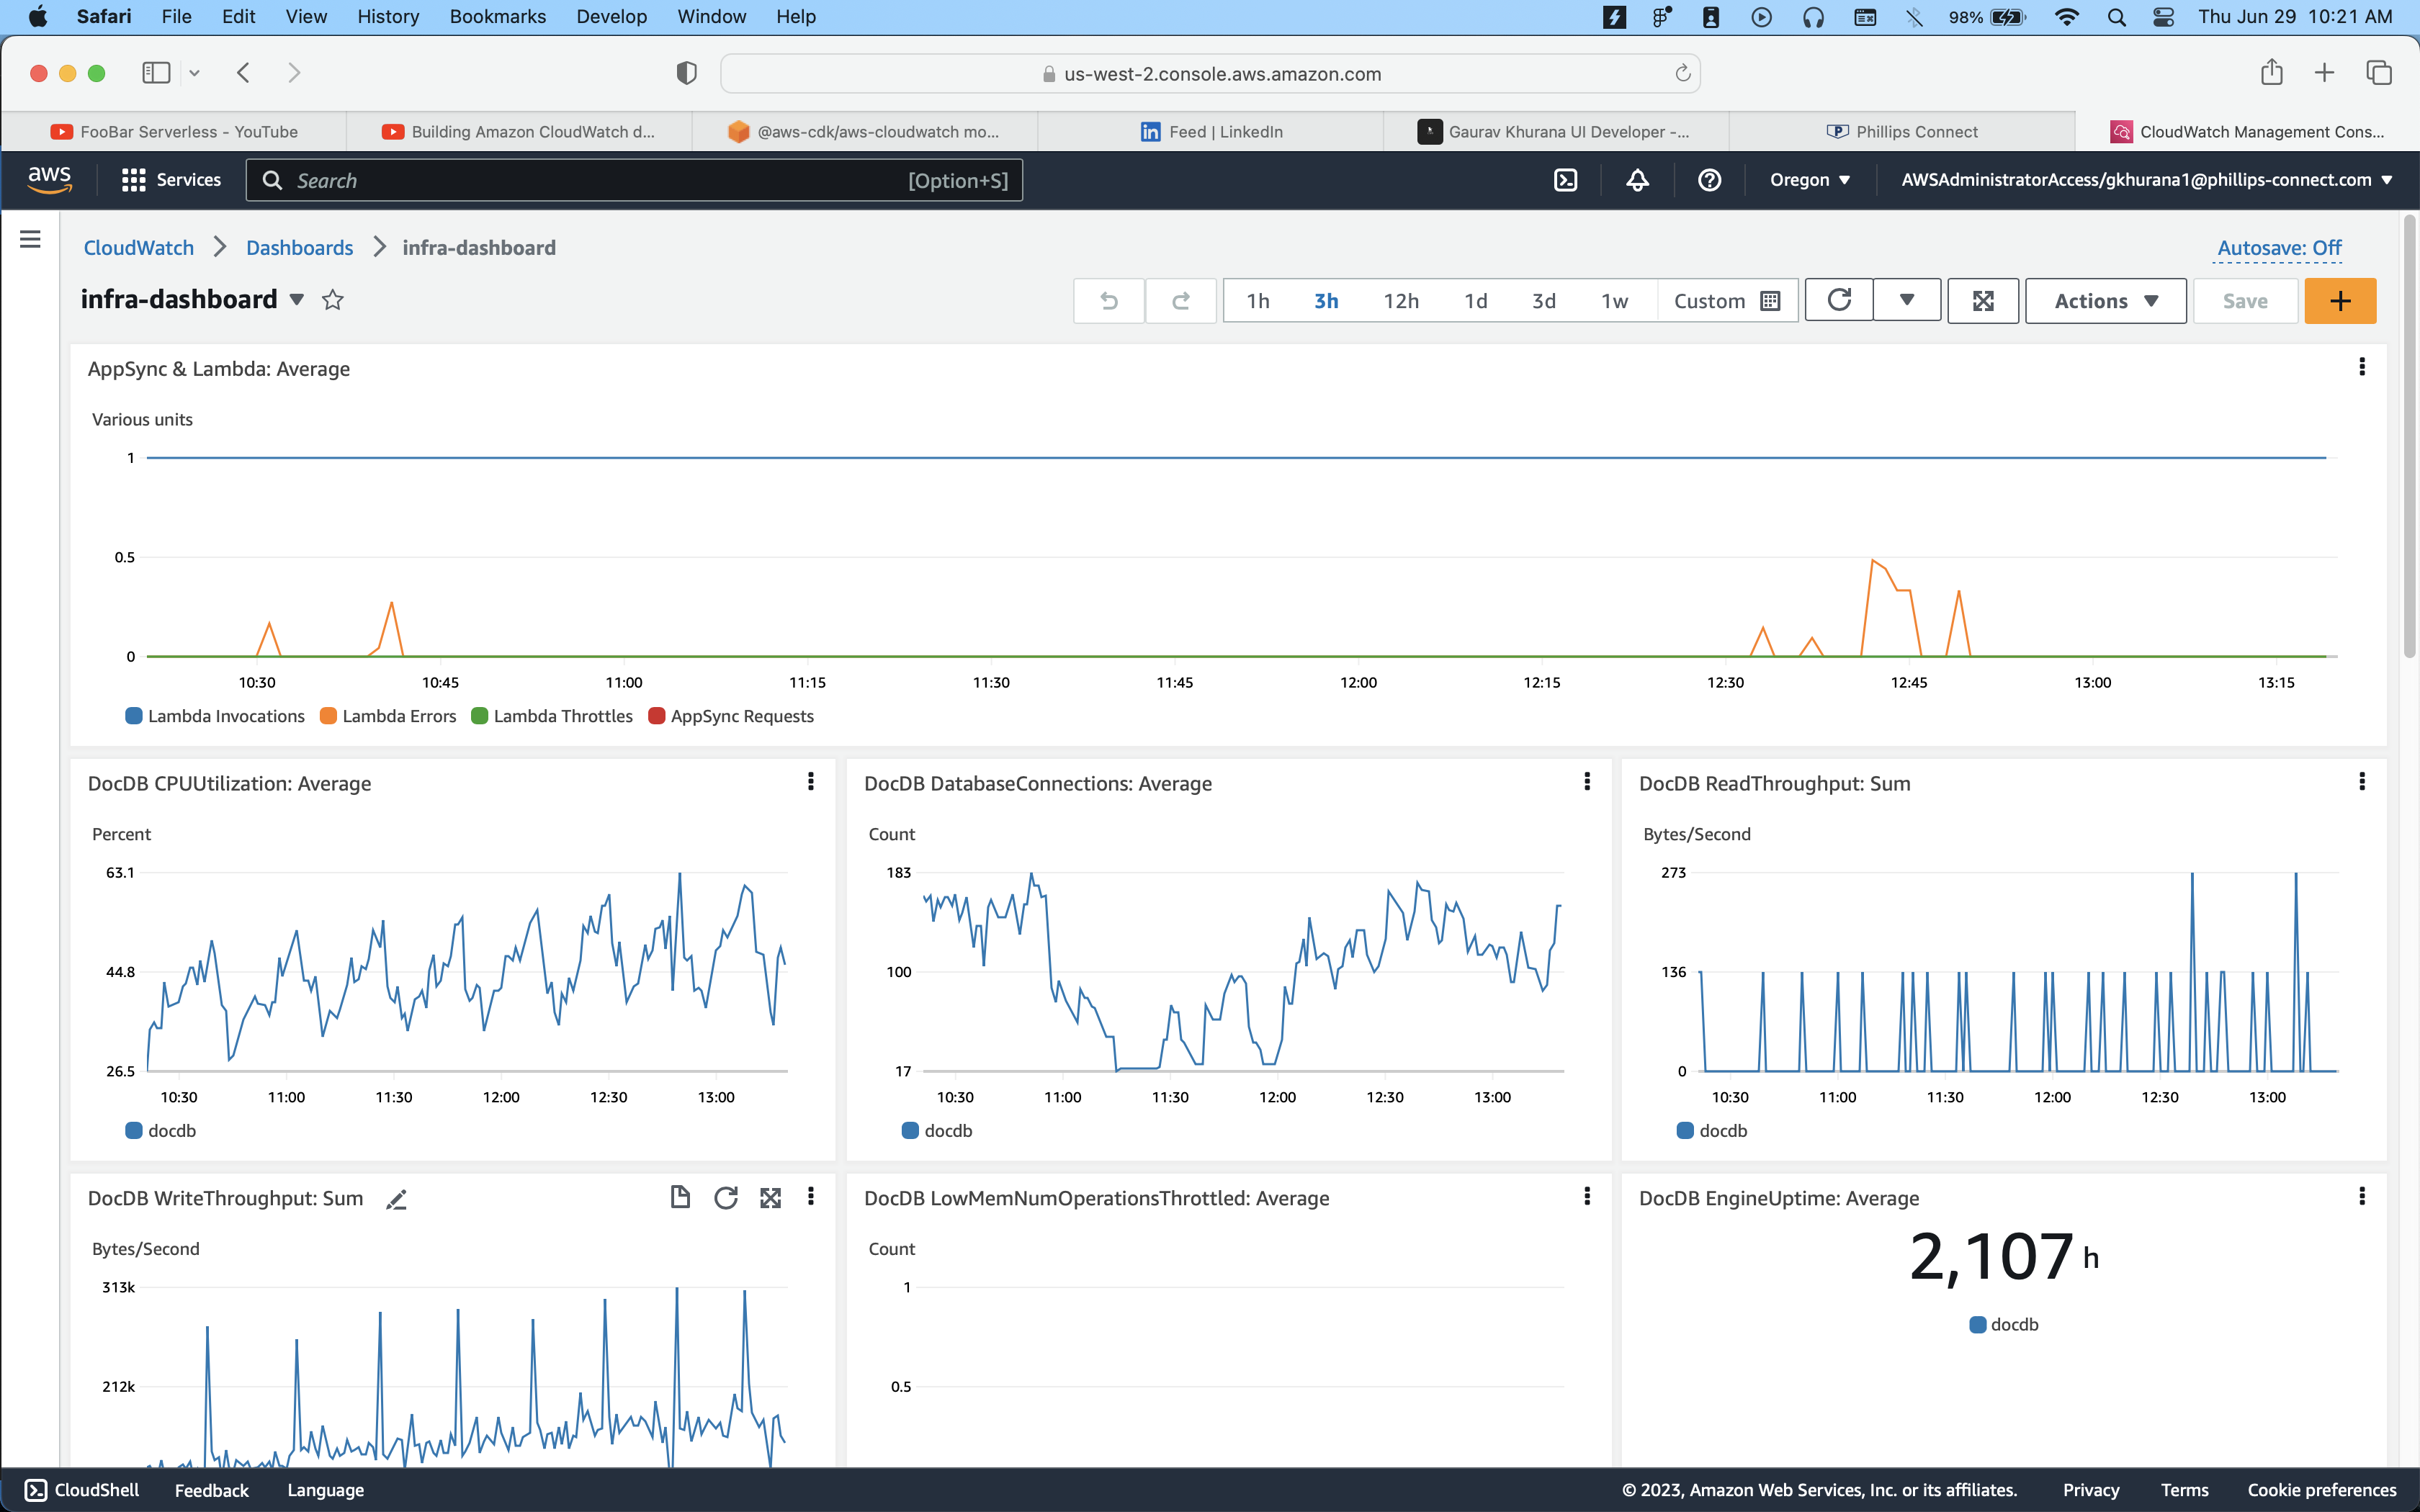2420x1512 pixels.
Task: Select the 1w time range
Action: [1614, 301]
